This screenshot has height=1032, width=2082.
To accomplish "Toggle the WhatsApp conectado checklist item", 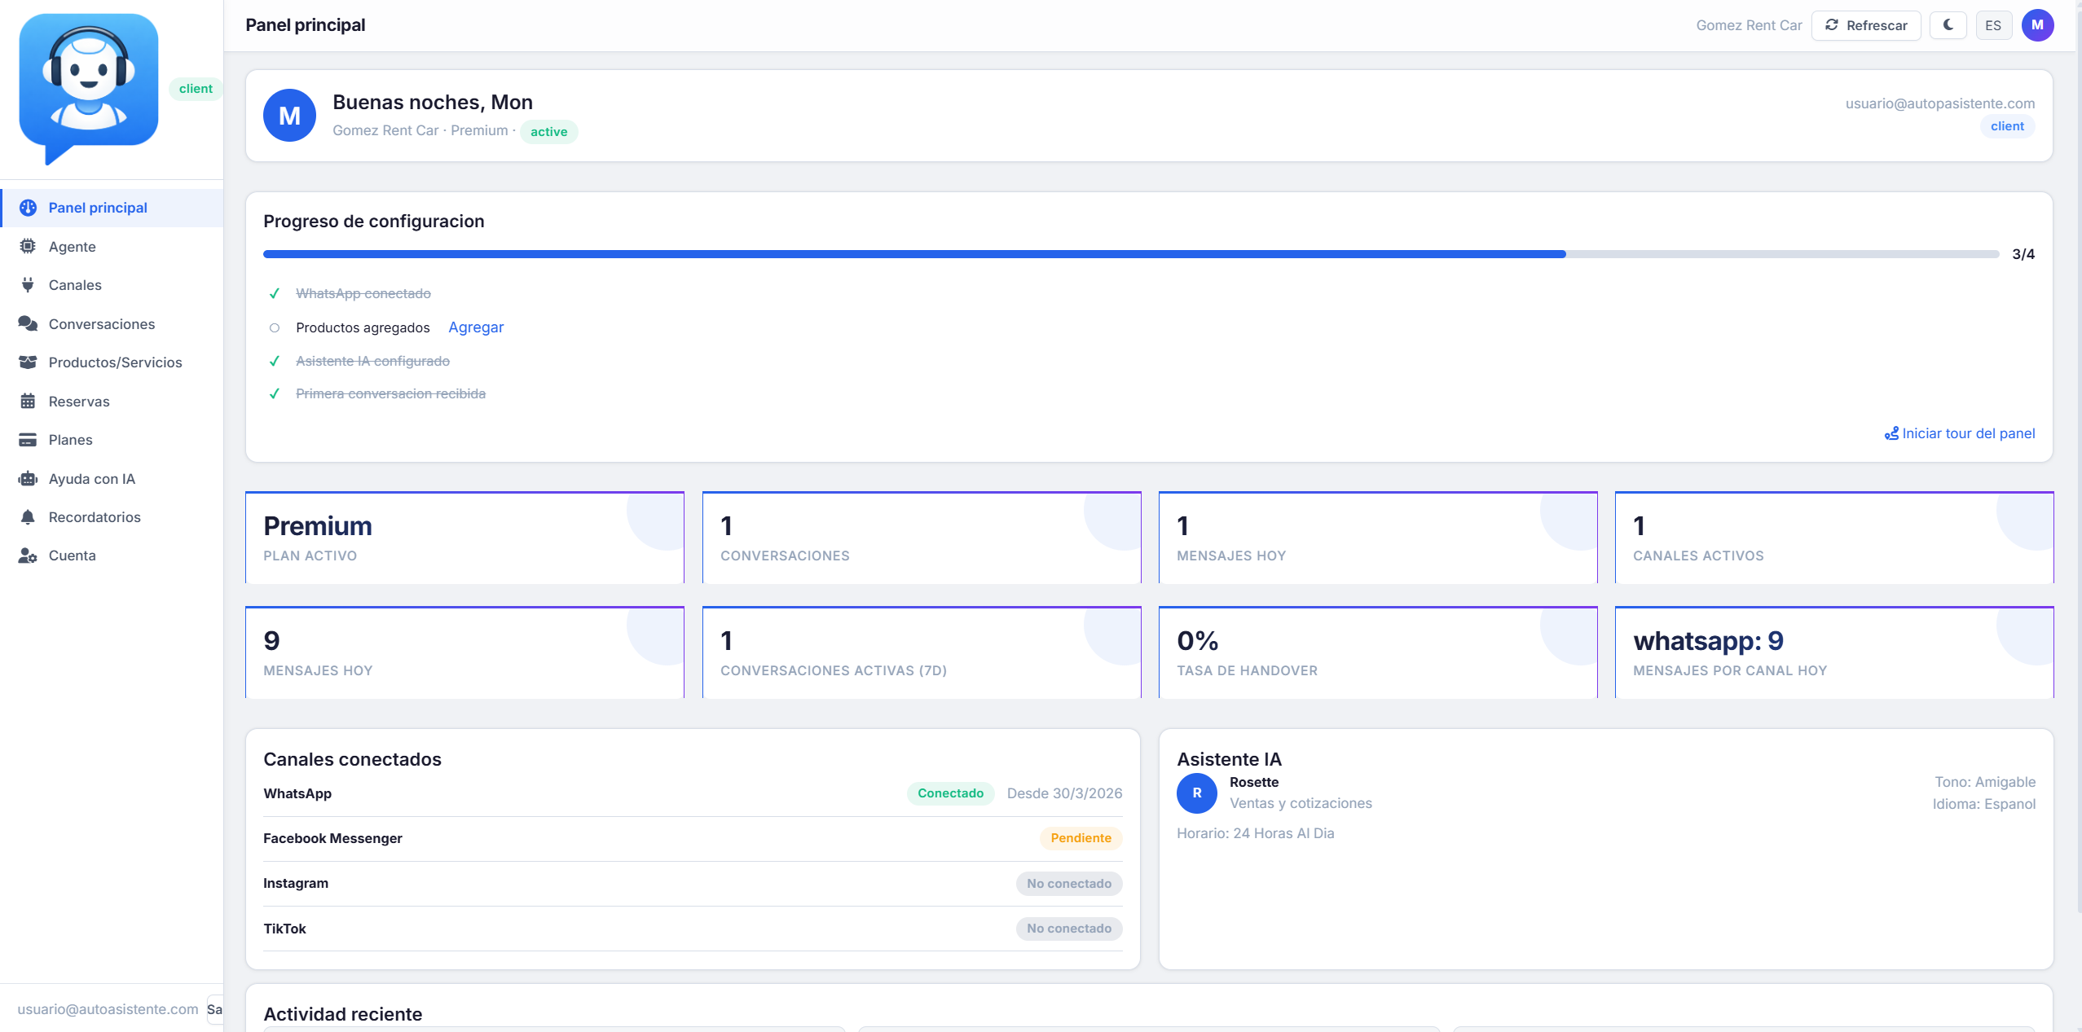I will 275,293.
